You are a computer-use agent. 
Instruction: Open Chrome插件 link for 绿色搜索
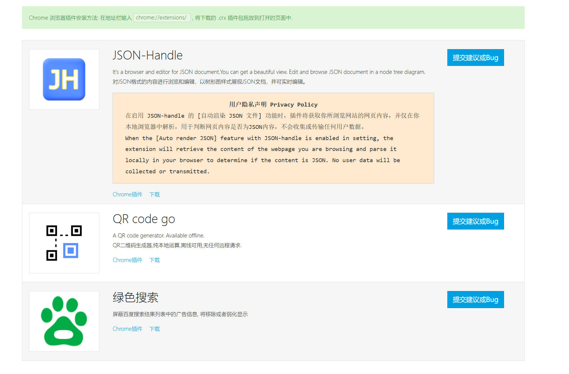[127, 329]
